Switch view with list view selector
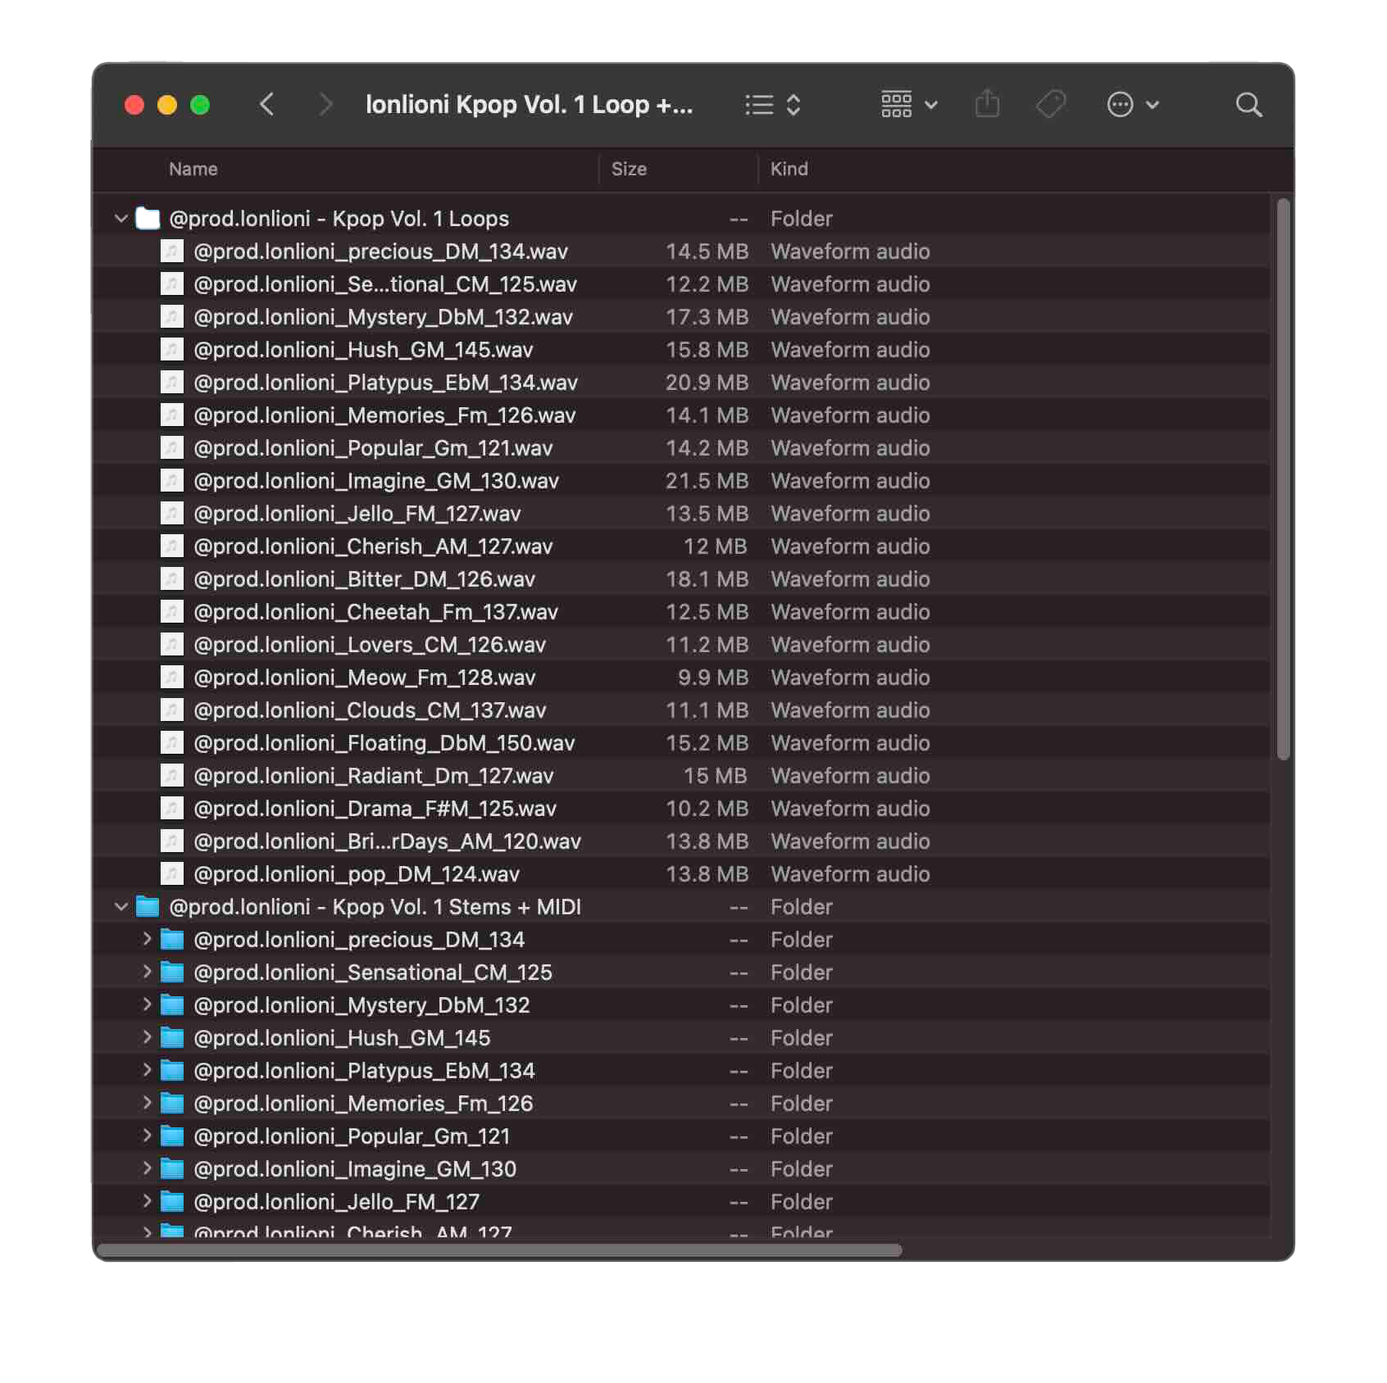Screen dimensions: 1387x1383 [x=771, y=105]
